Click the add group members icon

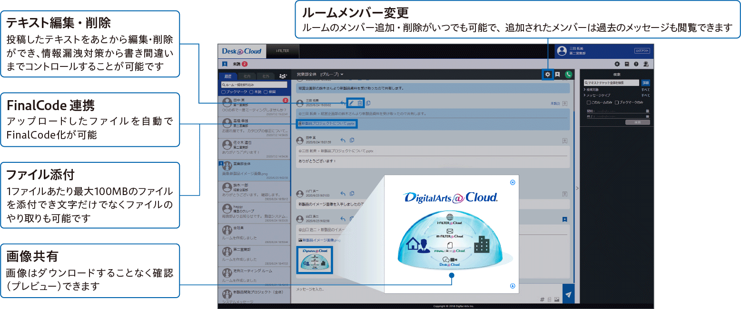(x=283, y=76)
